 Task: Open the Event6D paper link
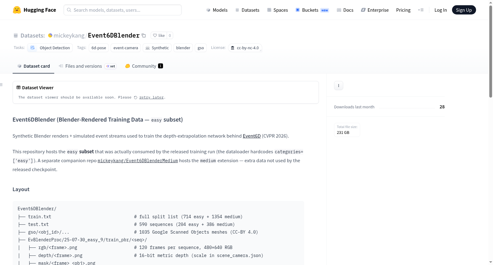pyautogui.click(x=252, y=136)
